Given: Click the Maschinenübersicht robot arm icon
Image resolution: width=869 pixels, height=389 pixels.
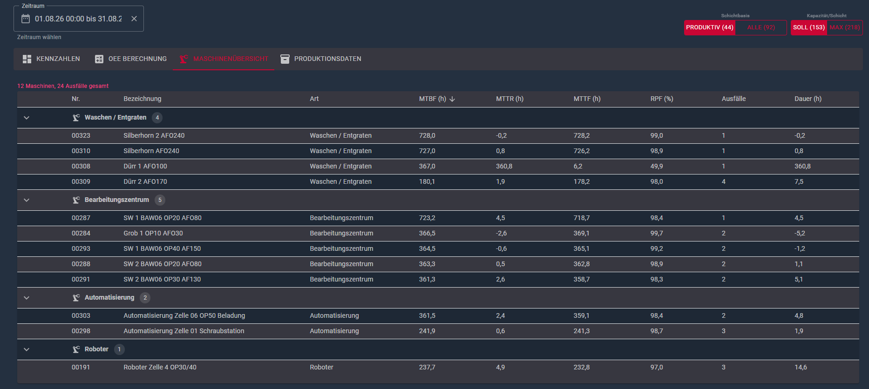Looking at the screenshot, I should tap(184, 59).
